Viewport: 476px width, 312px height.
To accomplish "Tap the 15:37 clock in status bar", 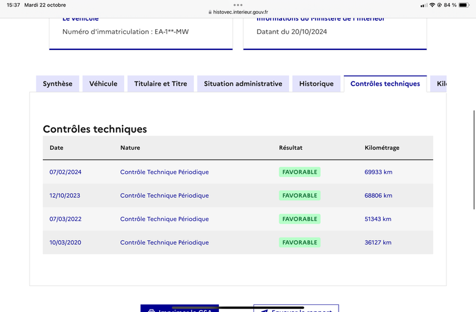I will coord(13,5).
